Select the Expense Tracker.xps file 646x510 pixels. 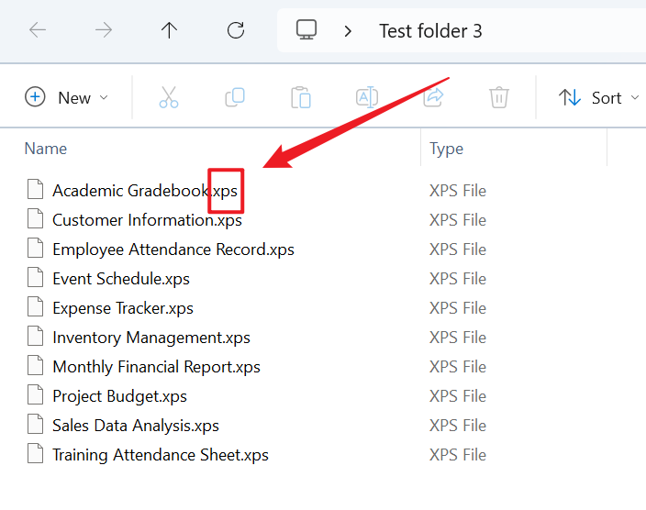(123, 308)
